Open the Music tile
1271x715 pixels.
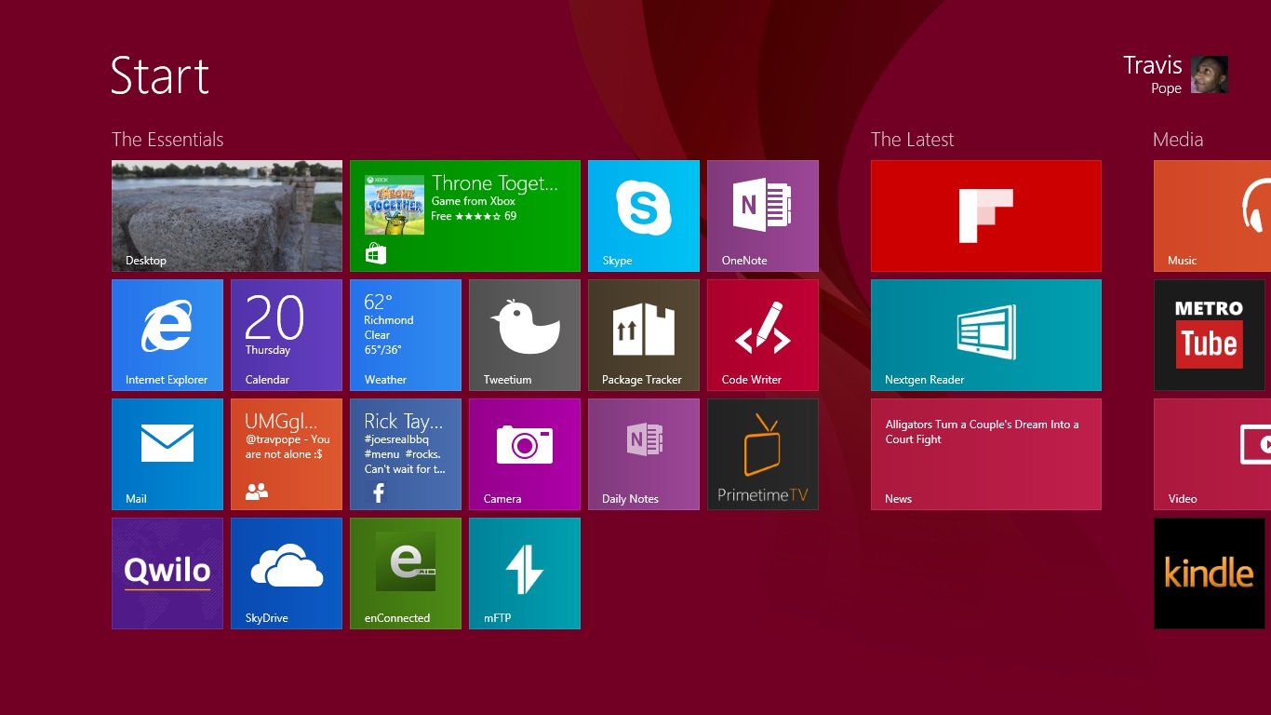tap(1212, 216)
